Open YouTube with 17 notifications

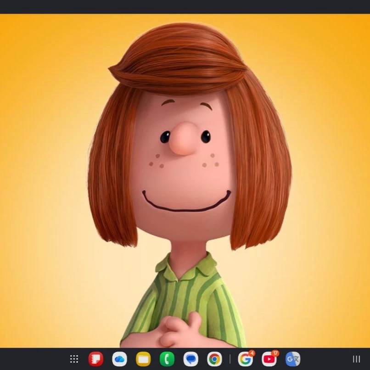(x=269, y=359)
